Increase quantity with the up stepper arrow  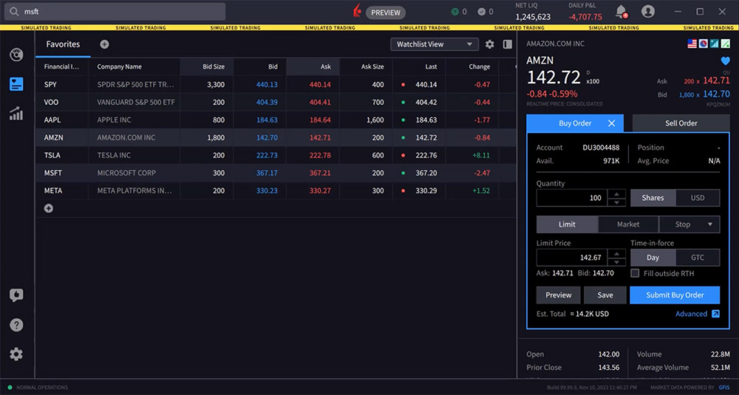617,194
